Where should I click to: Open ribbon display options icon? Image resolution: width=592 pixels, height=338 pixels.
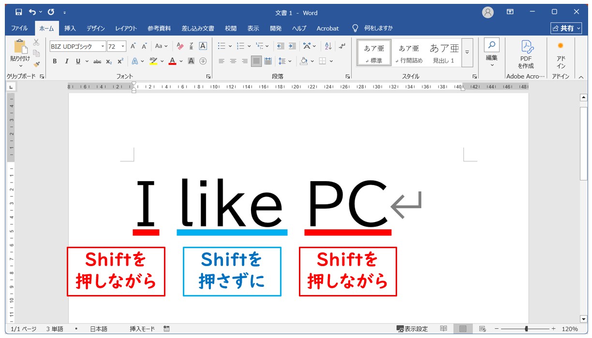pyautogui.click(x=510, y=12)
